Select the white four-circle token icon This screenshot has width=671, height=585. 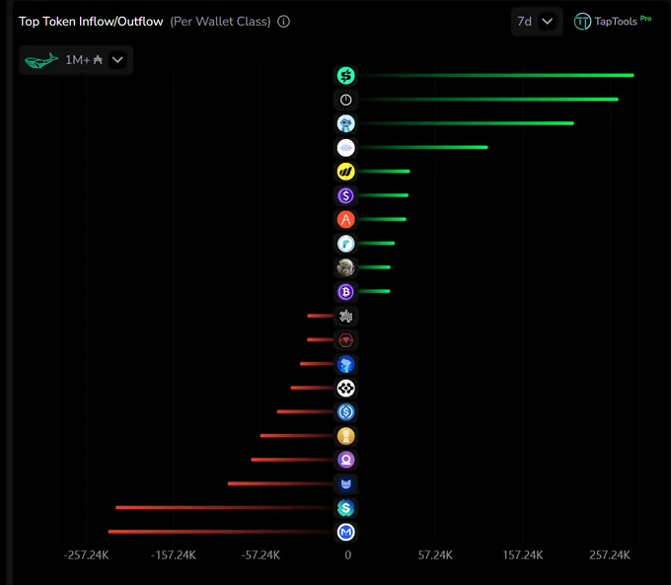[x=345, y=388]
